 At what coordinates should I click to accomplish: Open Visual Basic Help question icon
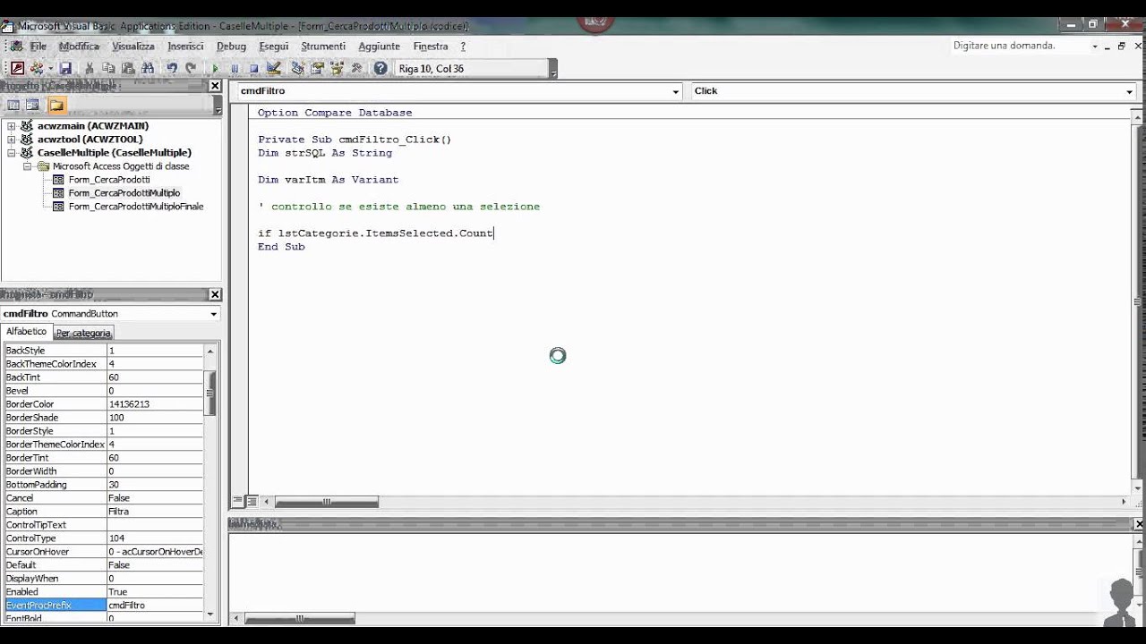point(381,68)
